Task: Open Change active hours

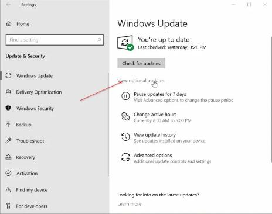Action: 155,115
